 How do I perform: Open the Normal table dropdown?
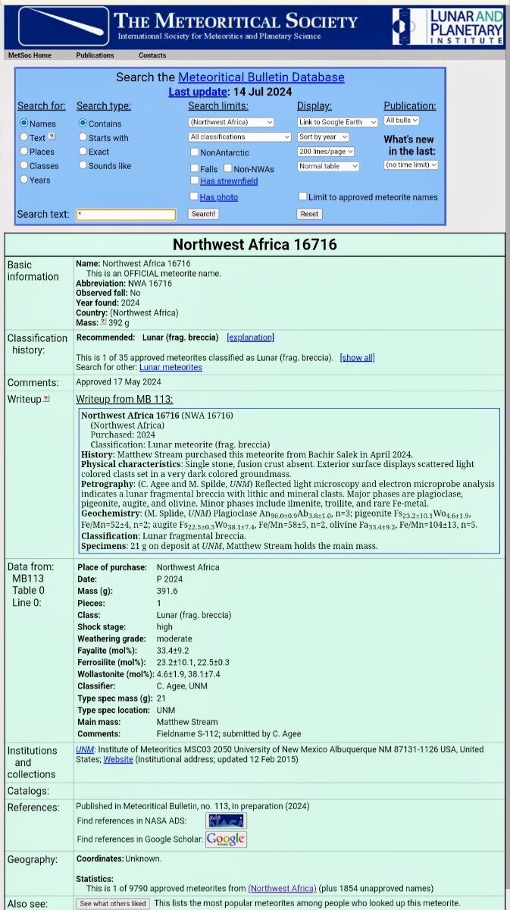pyautogui.click(x=327, y=165)
